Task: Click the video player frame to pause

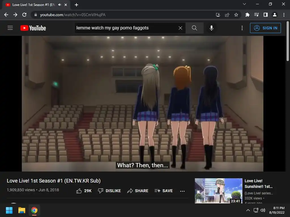Action: coord(142,103)
